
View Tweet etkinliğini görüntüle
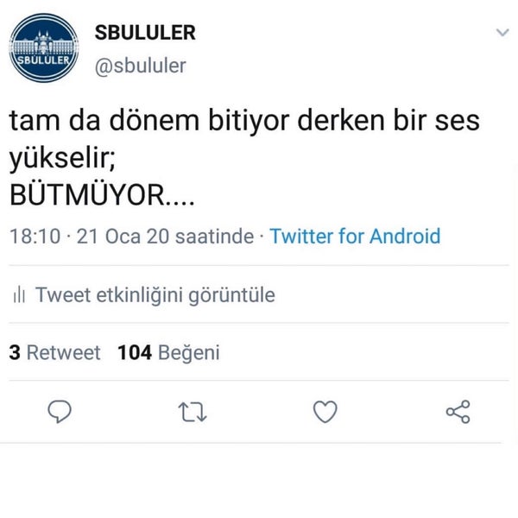[155, 295]
